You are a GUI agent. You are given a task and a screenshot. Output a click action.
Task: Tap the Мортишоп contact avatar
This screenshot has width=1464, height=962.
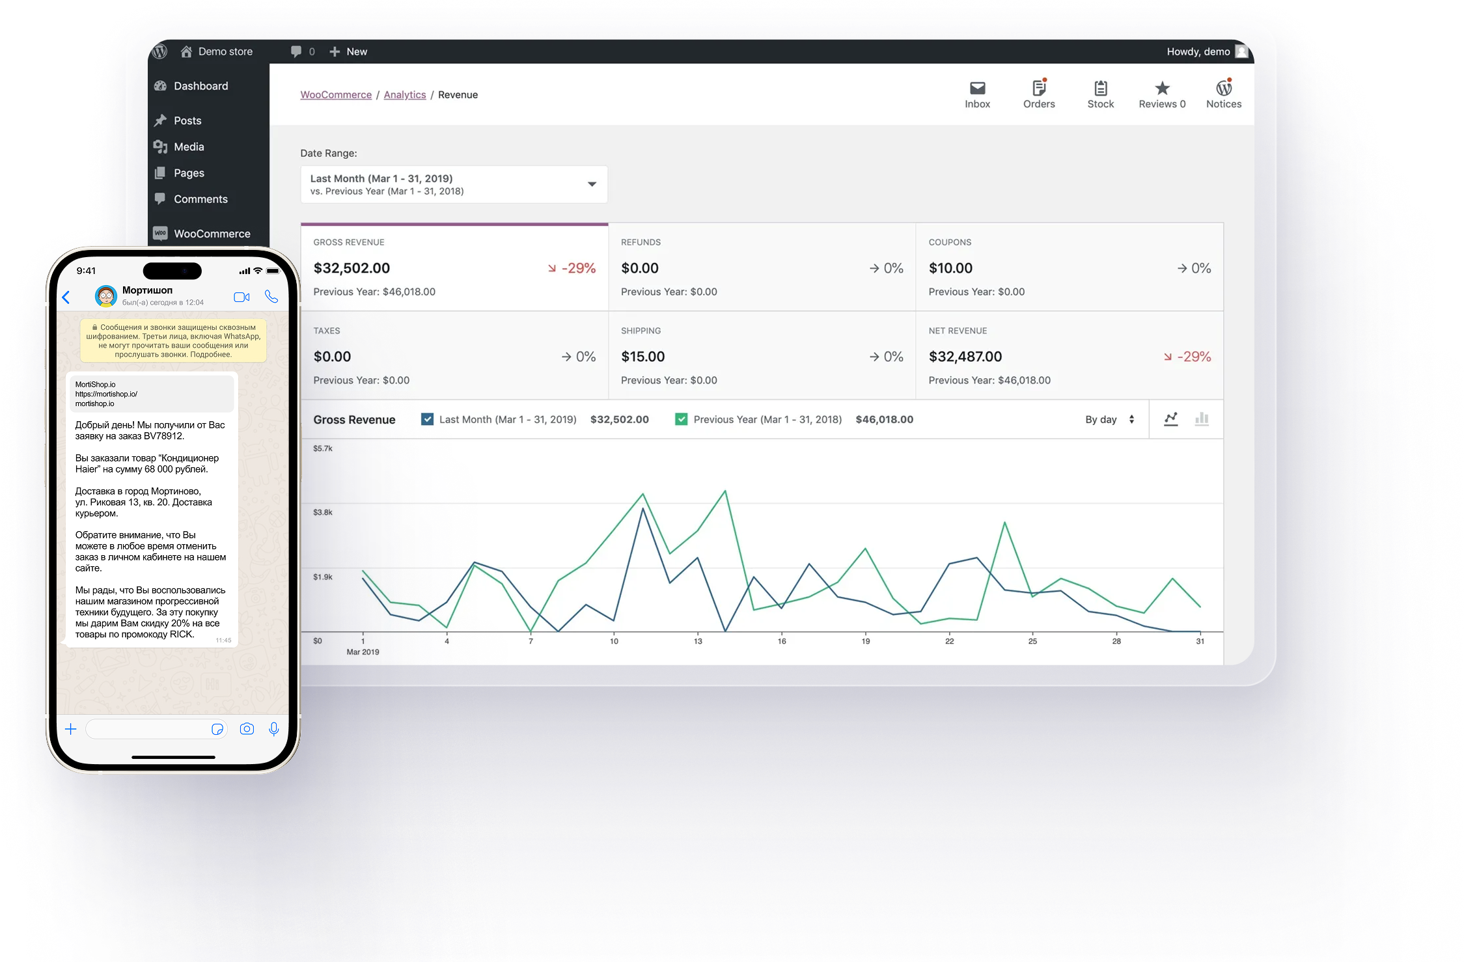pos(106,296)
